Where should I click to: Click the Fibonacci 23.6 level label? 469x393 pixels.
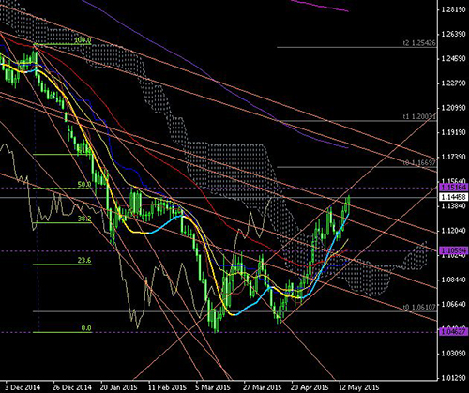point(84,260)
